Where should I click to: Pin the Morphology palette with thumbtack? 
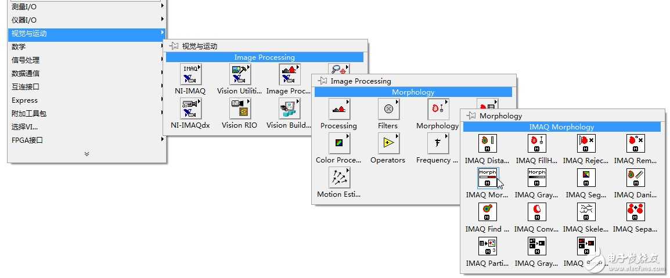(471, 115)
